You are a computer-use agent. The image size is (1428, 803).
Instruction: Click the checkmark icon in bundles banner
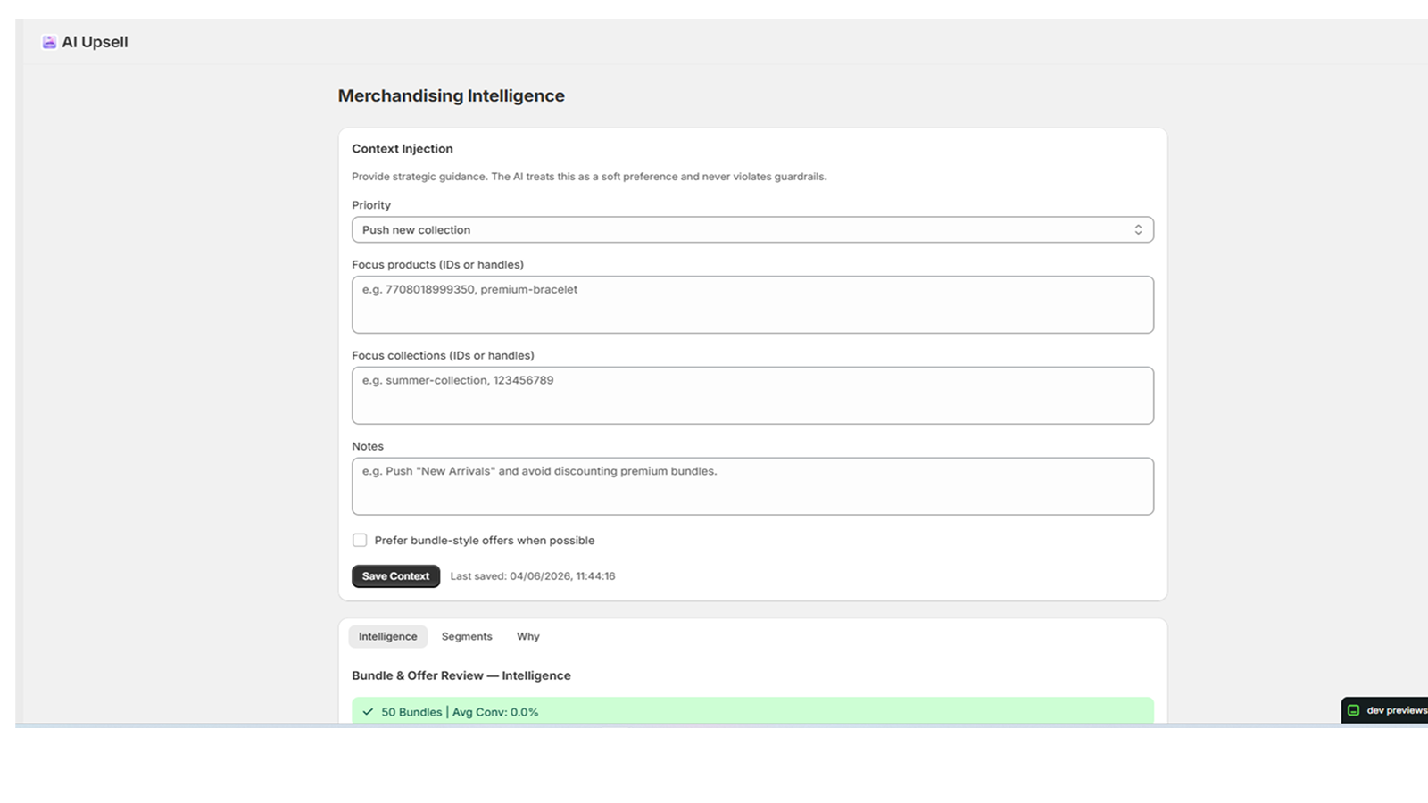(368, 712)
